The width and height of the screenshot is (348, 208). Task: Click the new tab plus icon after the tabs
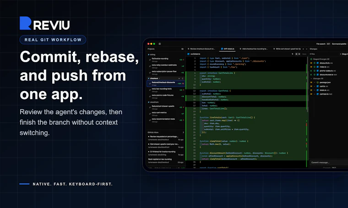tap(304, 49)
